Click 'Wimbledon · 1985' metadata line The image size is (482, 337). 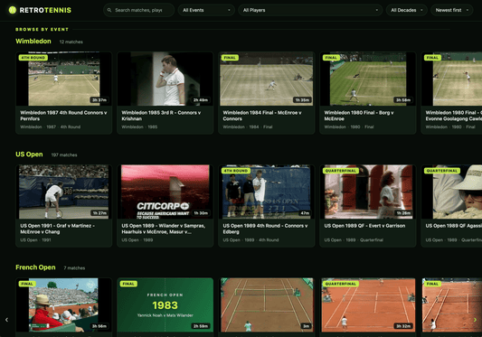pyautogui.click(x=139, y=126)
